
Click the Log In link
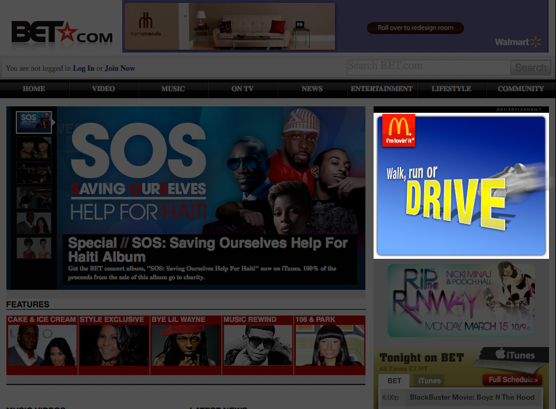coord(84,68)
